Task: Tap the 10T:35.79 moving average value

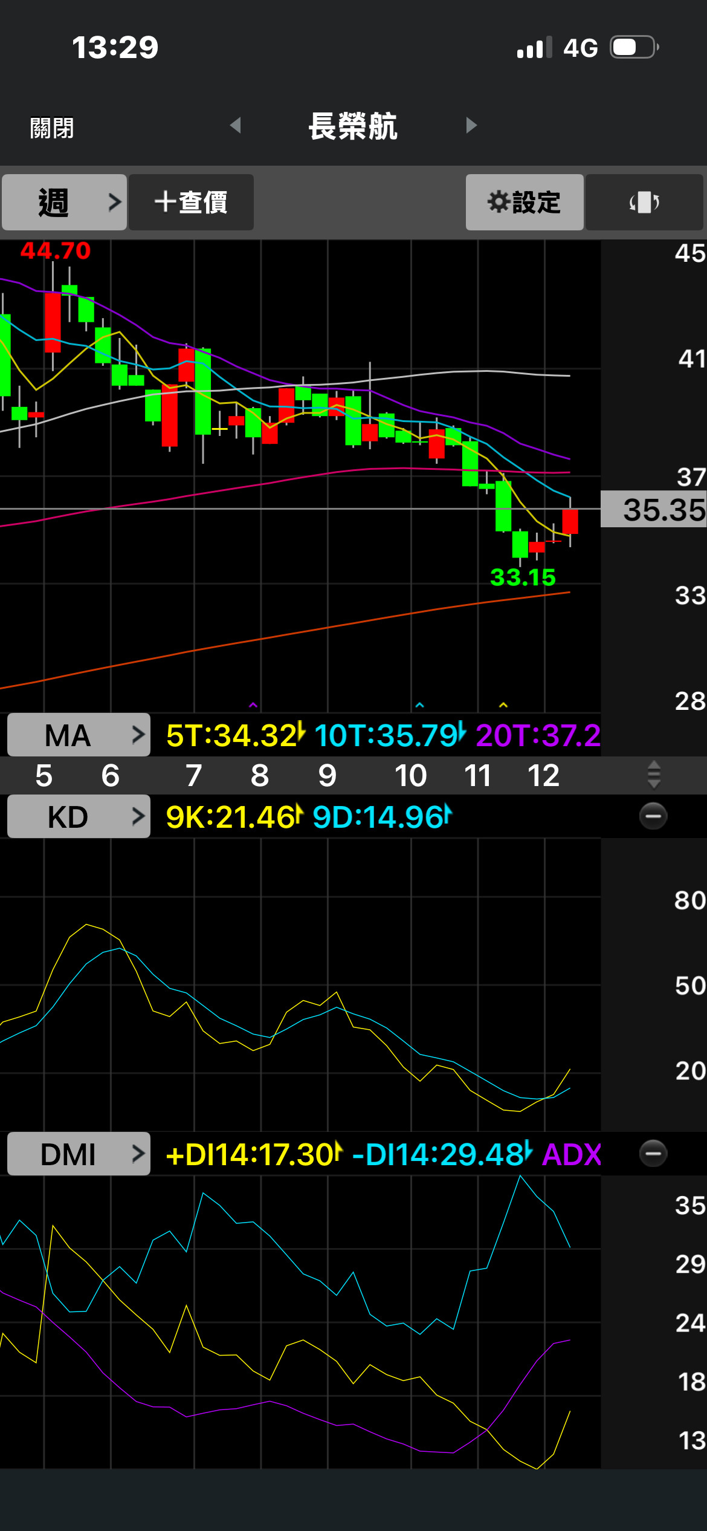Action: 390,735
